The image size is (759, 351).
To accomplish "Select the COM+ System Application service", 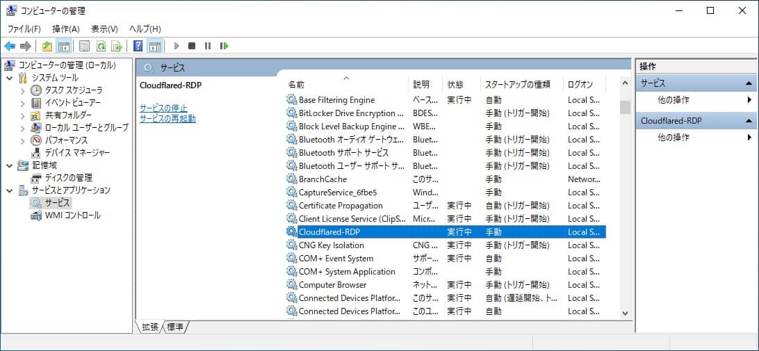I will pyautogui.click(x=446, y=272).
